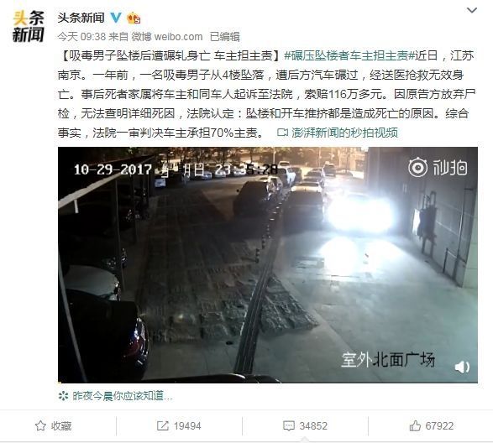
Task: Open the 微博 weibo.com source link
Action: pyautogui.click(x=167, y=37)
